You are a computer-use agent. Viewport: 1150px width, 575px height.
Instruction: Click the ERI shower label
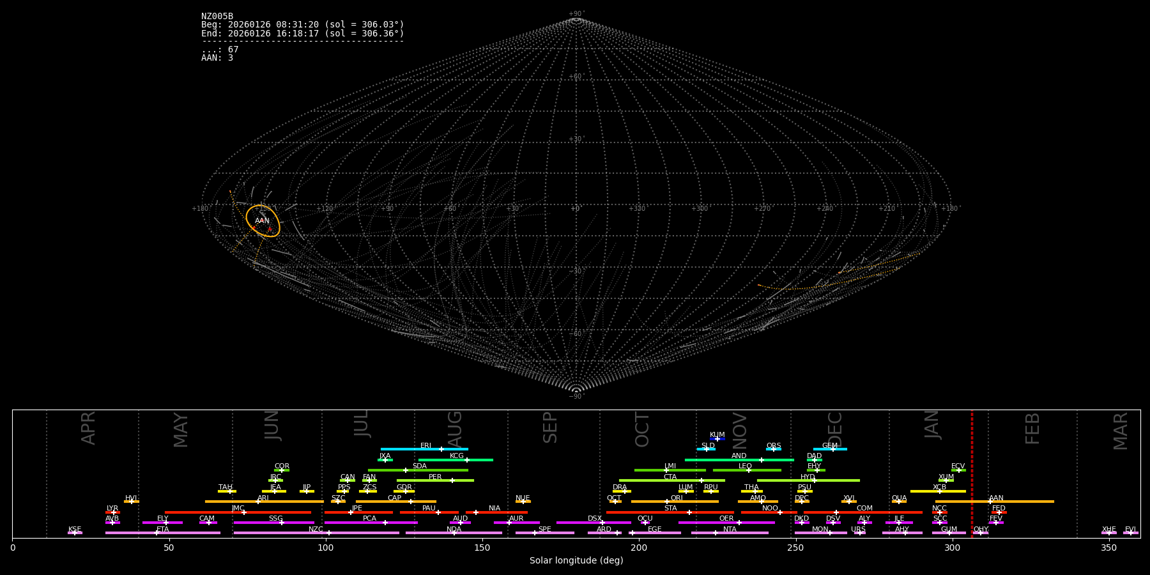426,446
